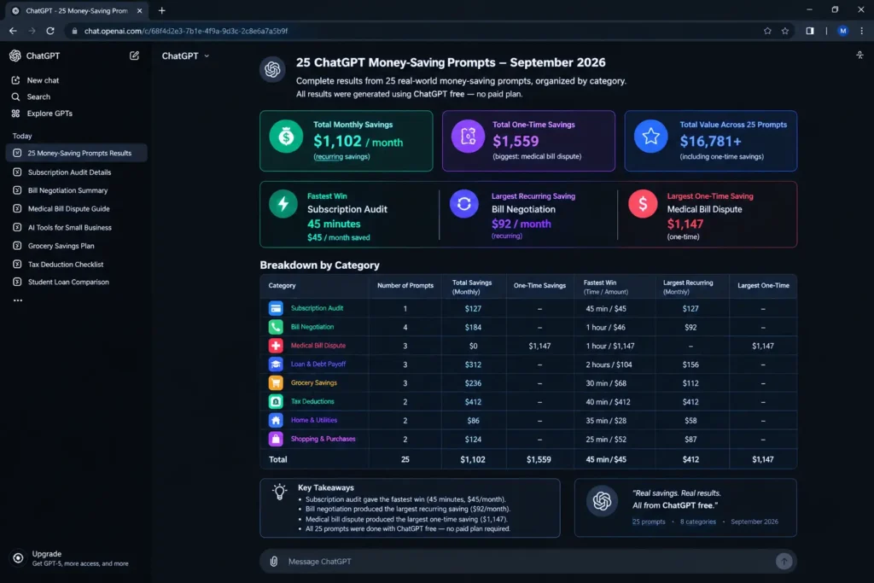
Task: Click the send message arrow button
Action: point(784,562)
